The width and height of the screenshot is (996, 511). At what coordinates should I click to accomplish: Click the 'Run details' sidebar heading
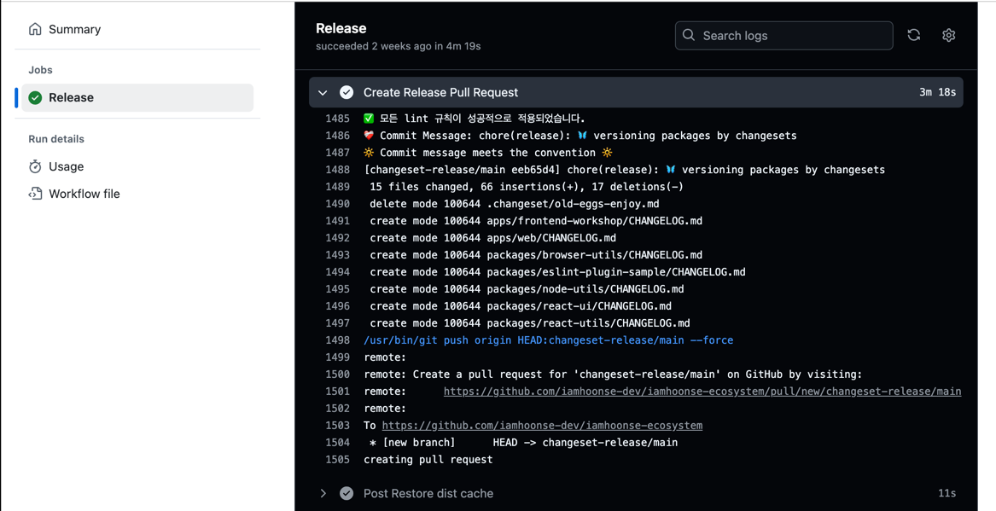(x=56, y=139)
